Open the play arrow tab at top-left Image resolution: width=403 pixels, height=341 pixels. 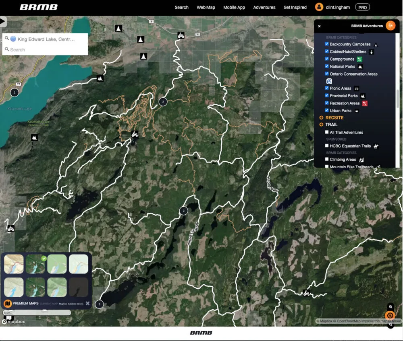coord(3,22)
